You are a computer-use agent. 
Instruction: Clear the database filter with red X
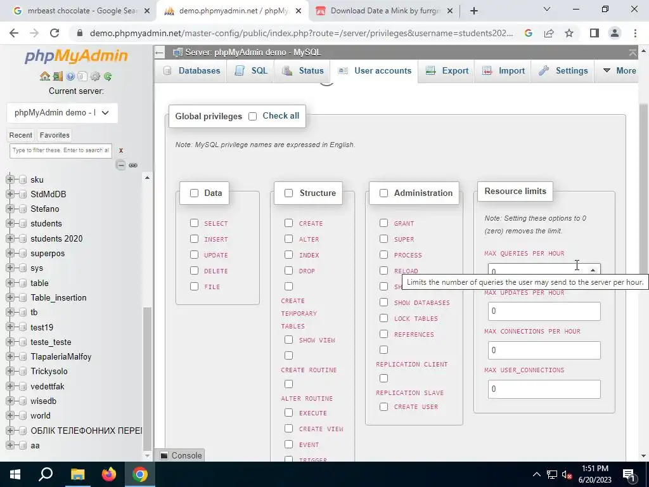[x=121, y=151]
